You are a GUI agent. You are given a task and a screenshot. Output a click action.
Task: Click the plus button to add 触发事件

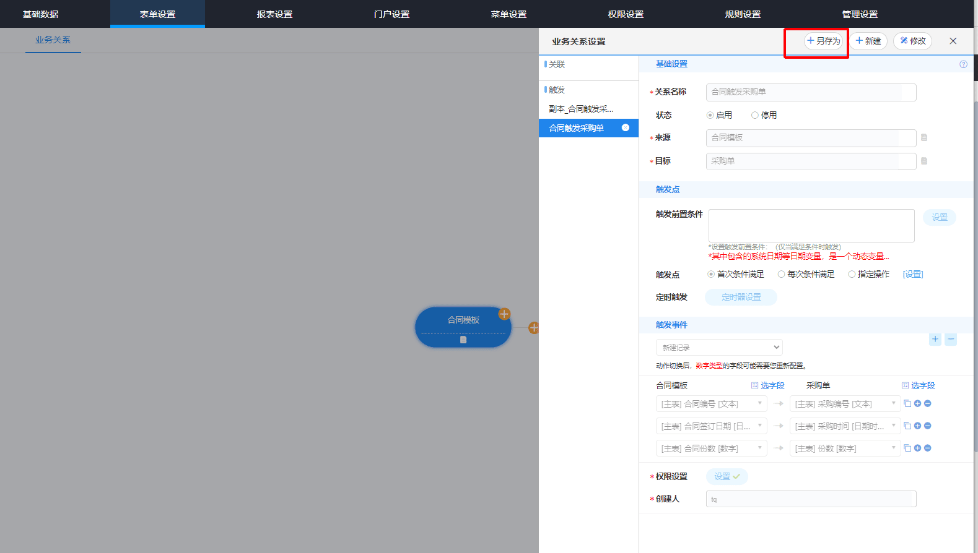point(935,339)
